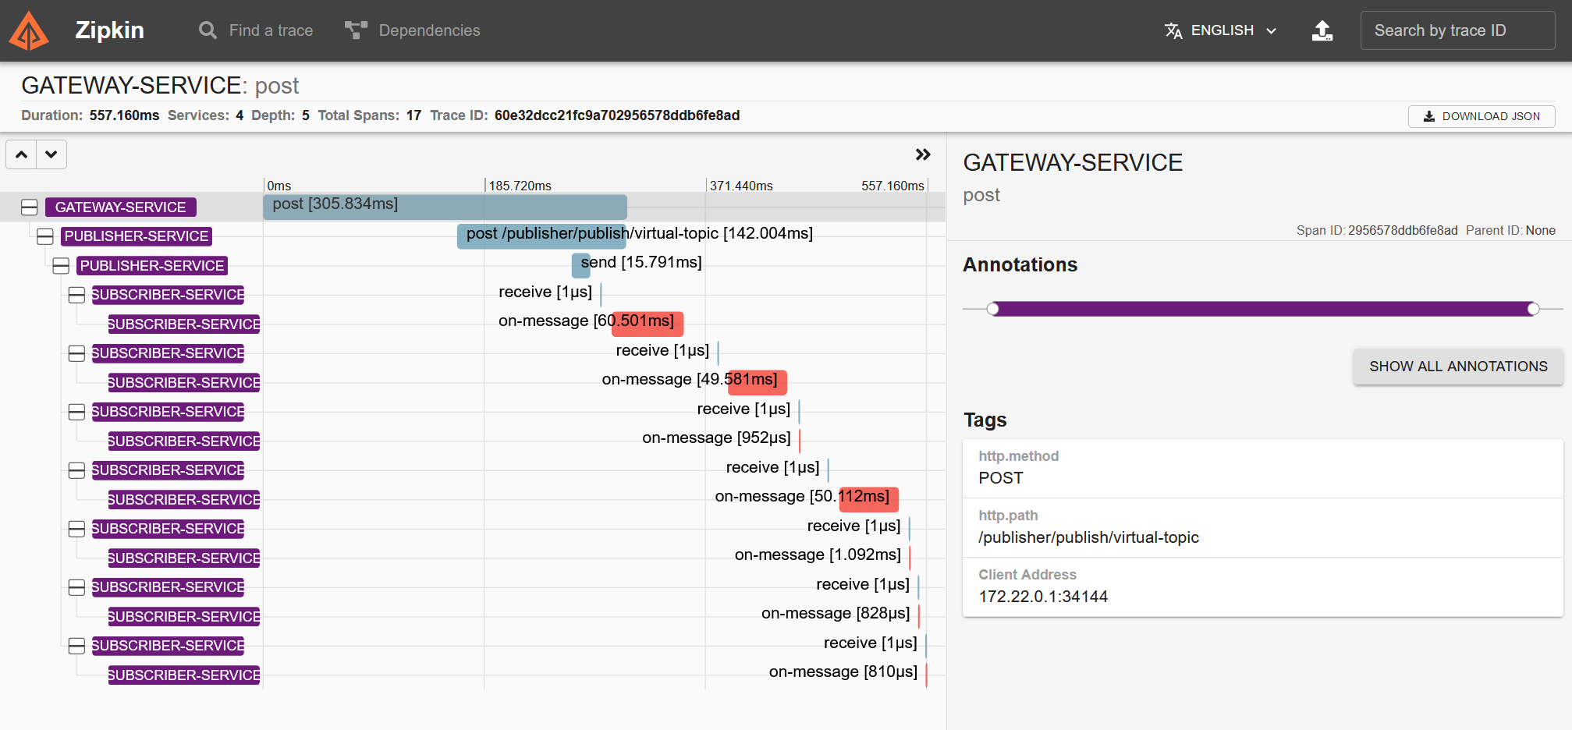Screen dimensions: 1572x730
Task: Select the on-message 49.581ms span bar
Action: 757,382
